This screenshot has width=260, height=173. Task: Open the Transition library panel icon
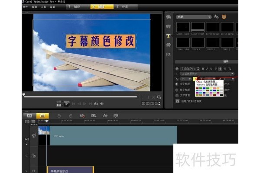(169, 26)
